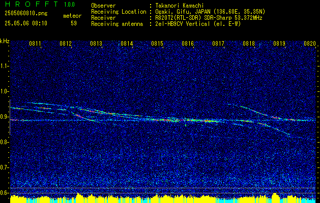Click the 0.8 kHz axis label
The image size is (320, 203).
4,142
